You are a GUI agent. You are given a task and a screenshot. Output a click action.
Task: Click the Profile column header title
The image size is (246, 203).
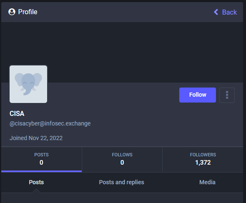coord(28,12)
